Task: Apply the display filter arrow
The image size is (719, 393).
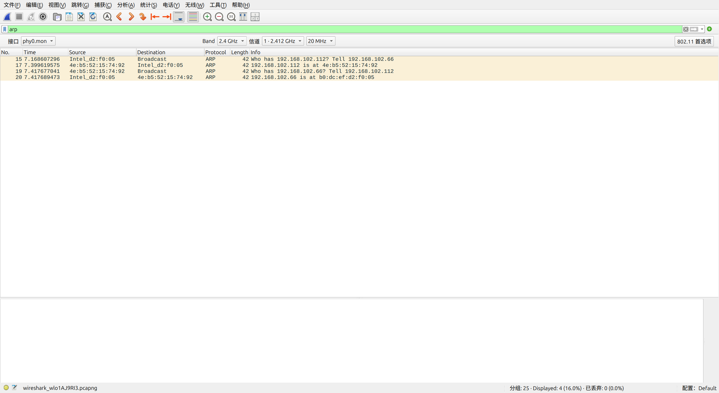Action: [x=694, y=29]
